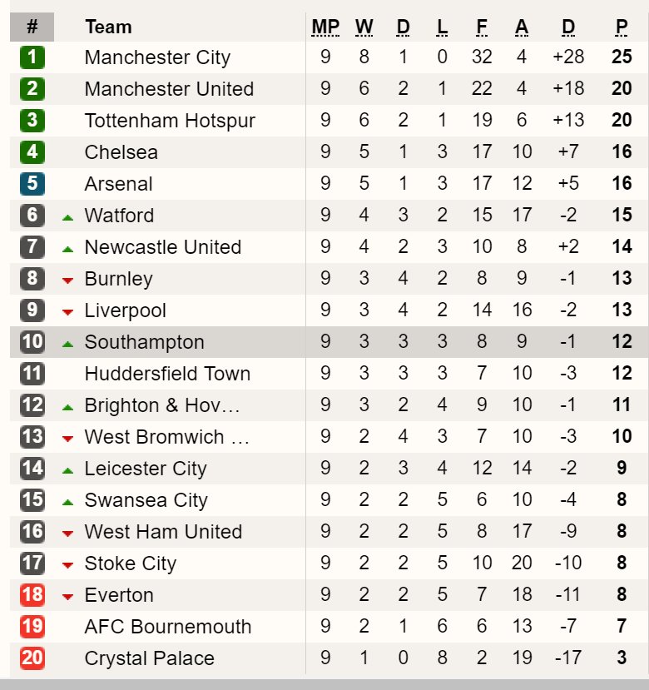Click the goals-for F column header
This screenshot has height=690, width=649.
click(x=482, y=27)
